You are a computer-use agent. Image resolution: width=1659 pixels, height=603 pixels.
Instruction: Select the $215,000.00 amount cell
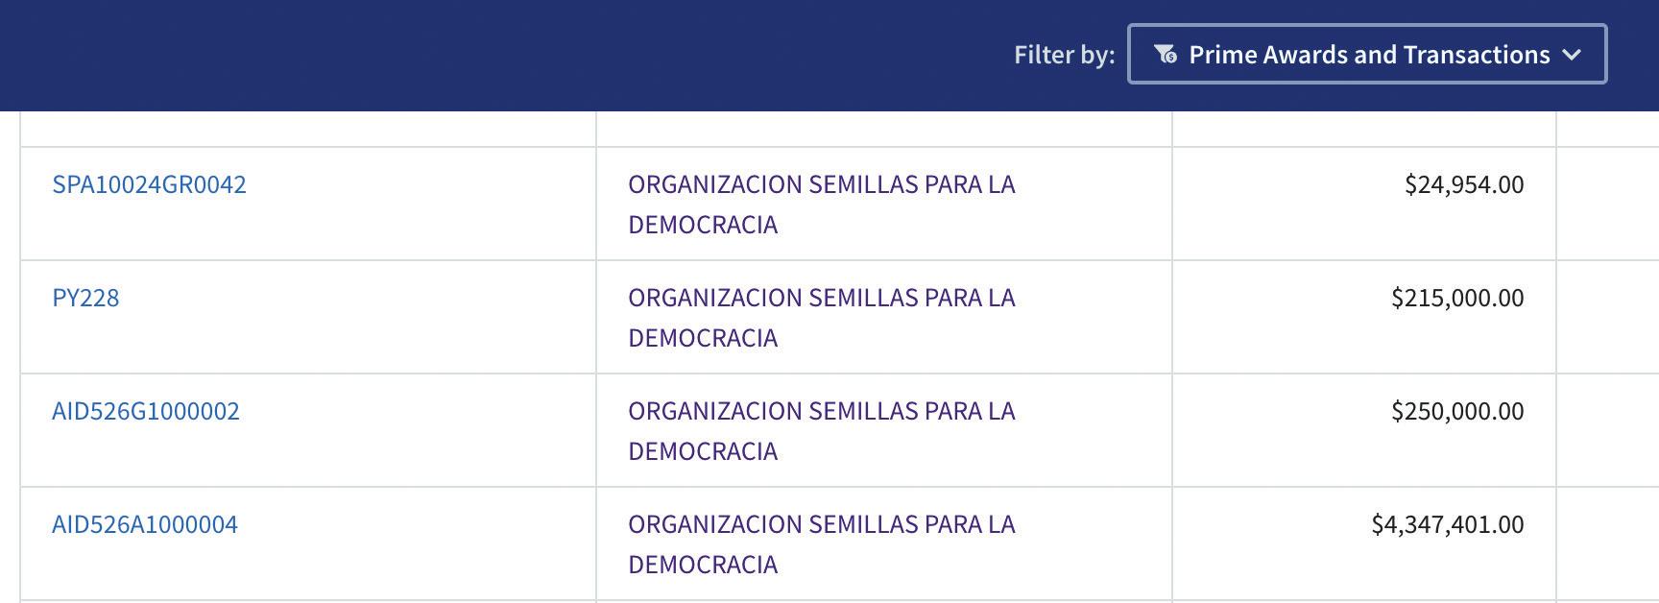pos(1456,298)
